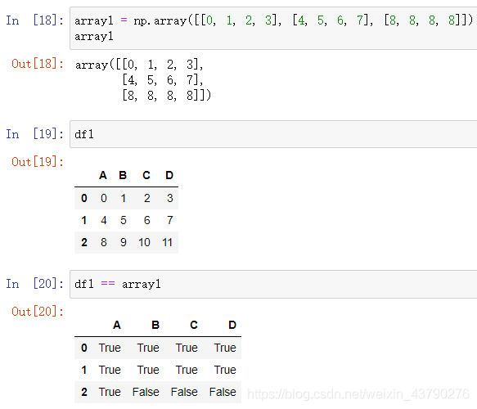This screenshot has height=409, width=477.
Task: Select the Out[20] prompt label
Action: coord(38,312)
